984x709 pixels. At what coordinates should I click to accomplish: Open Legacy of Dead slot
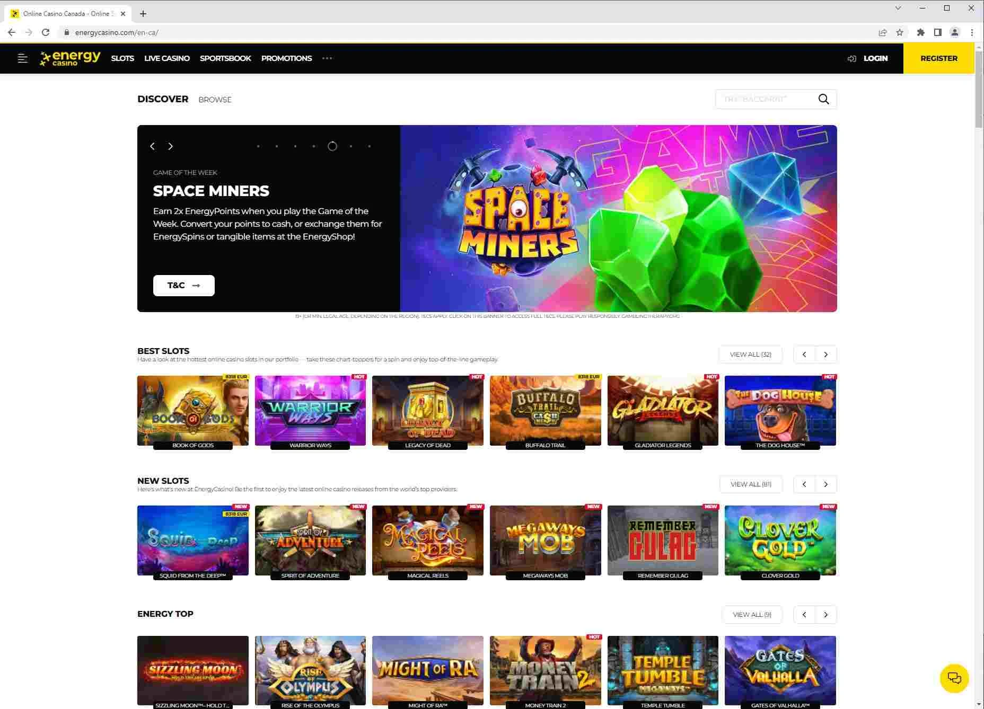tap(428, 411)
